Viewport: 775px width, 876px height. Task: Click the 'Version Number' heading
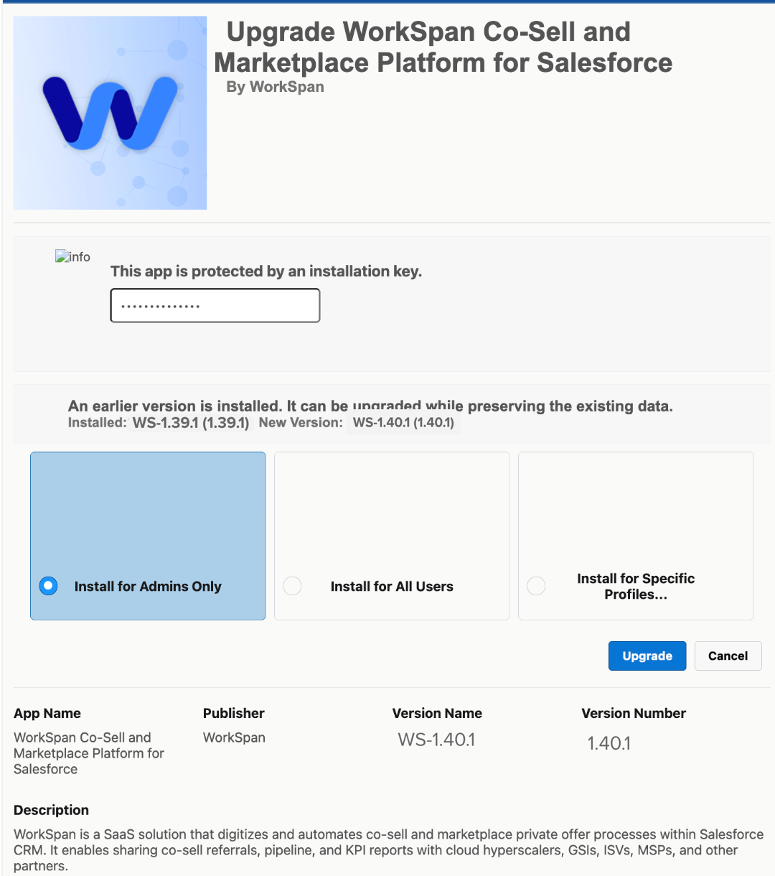(x=634, y=713)
